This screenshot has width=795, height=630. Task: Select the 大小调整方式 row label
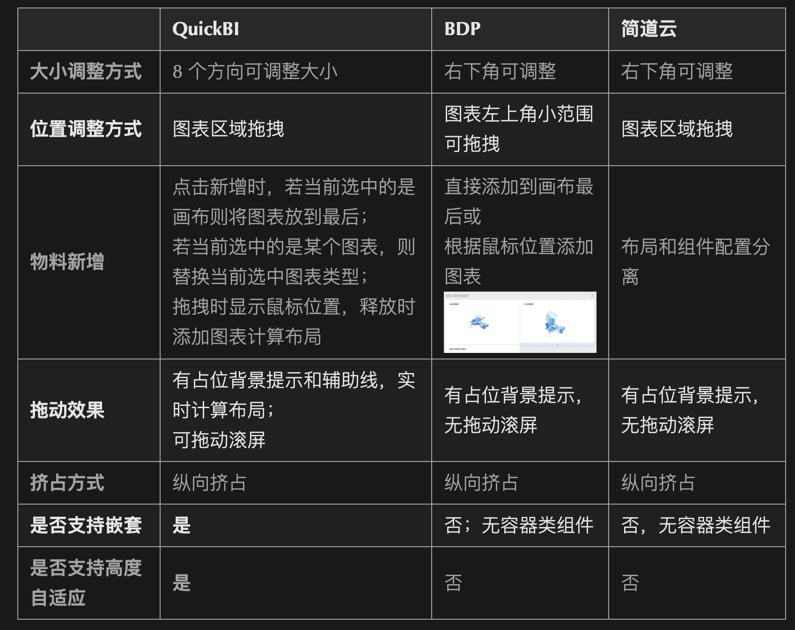(x=86, y=72)
